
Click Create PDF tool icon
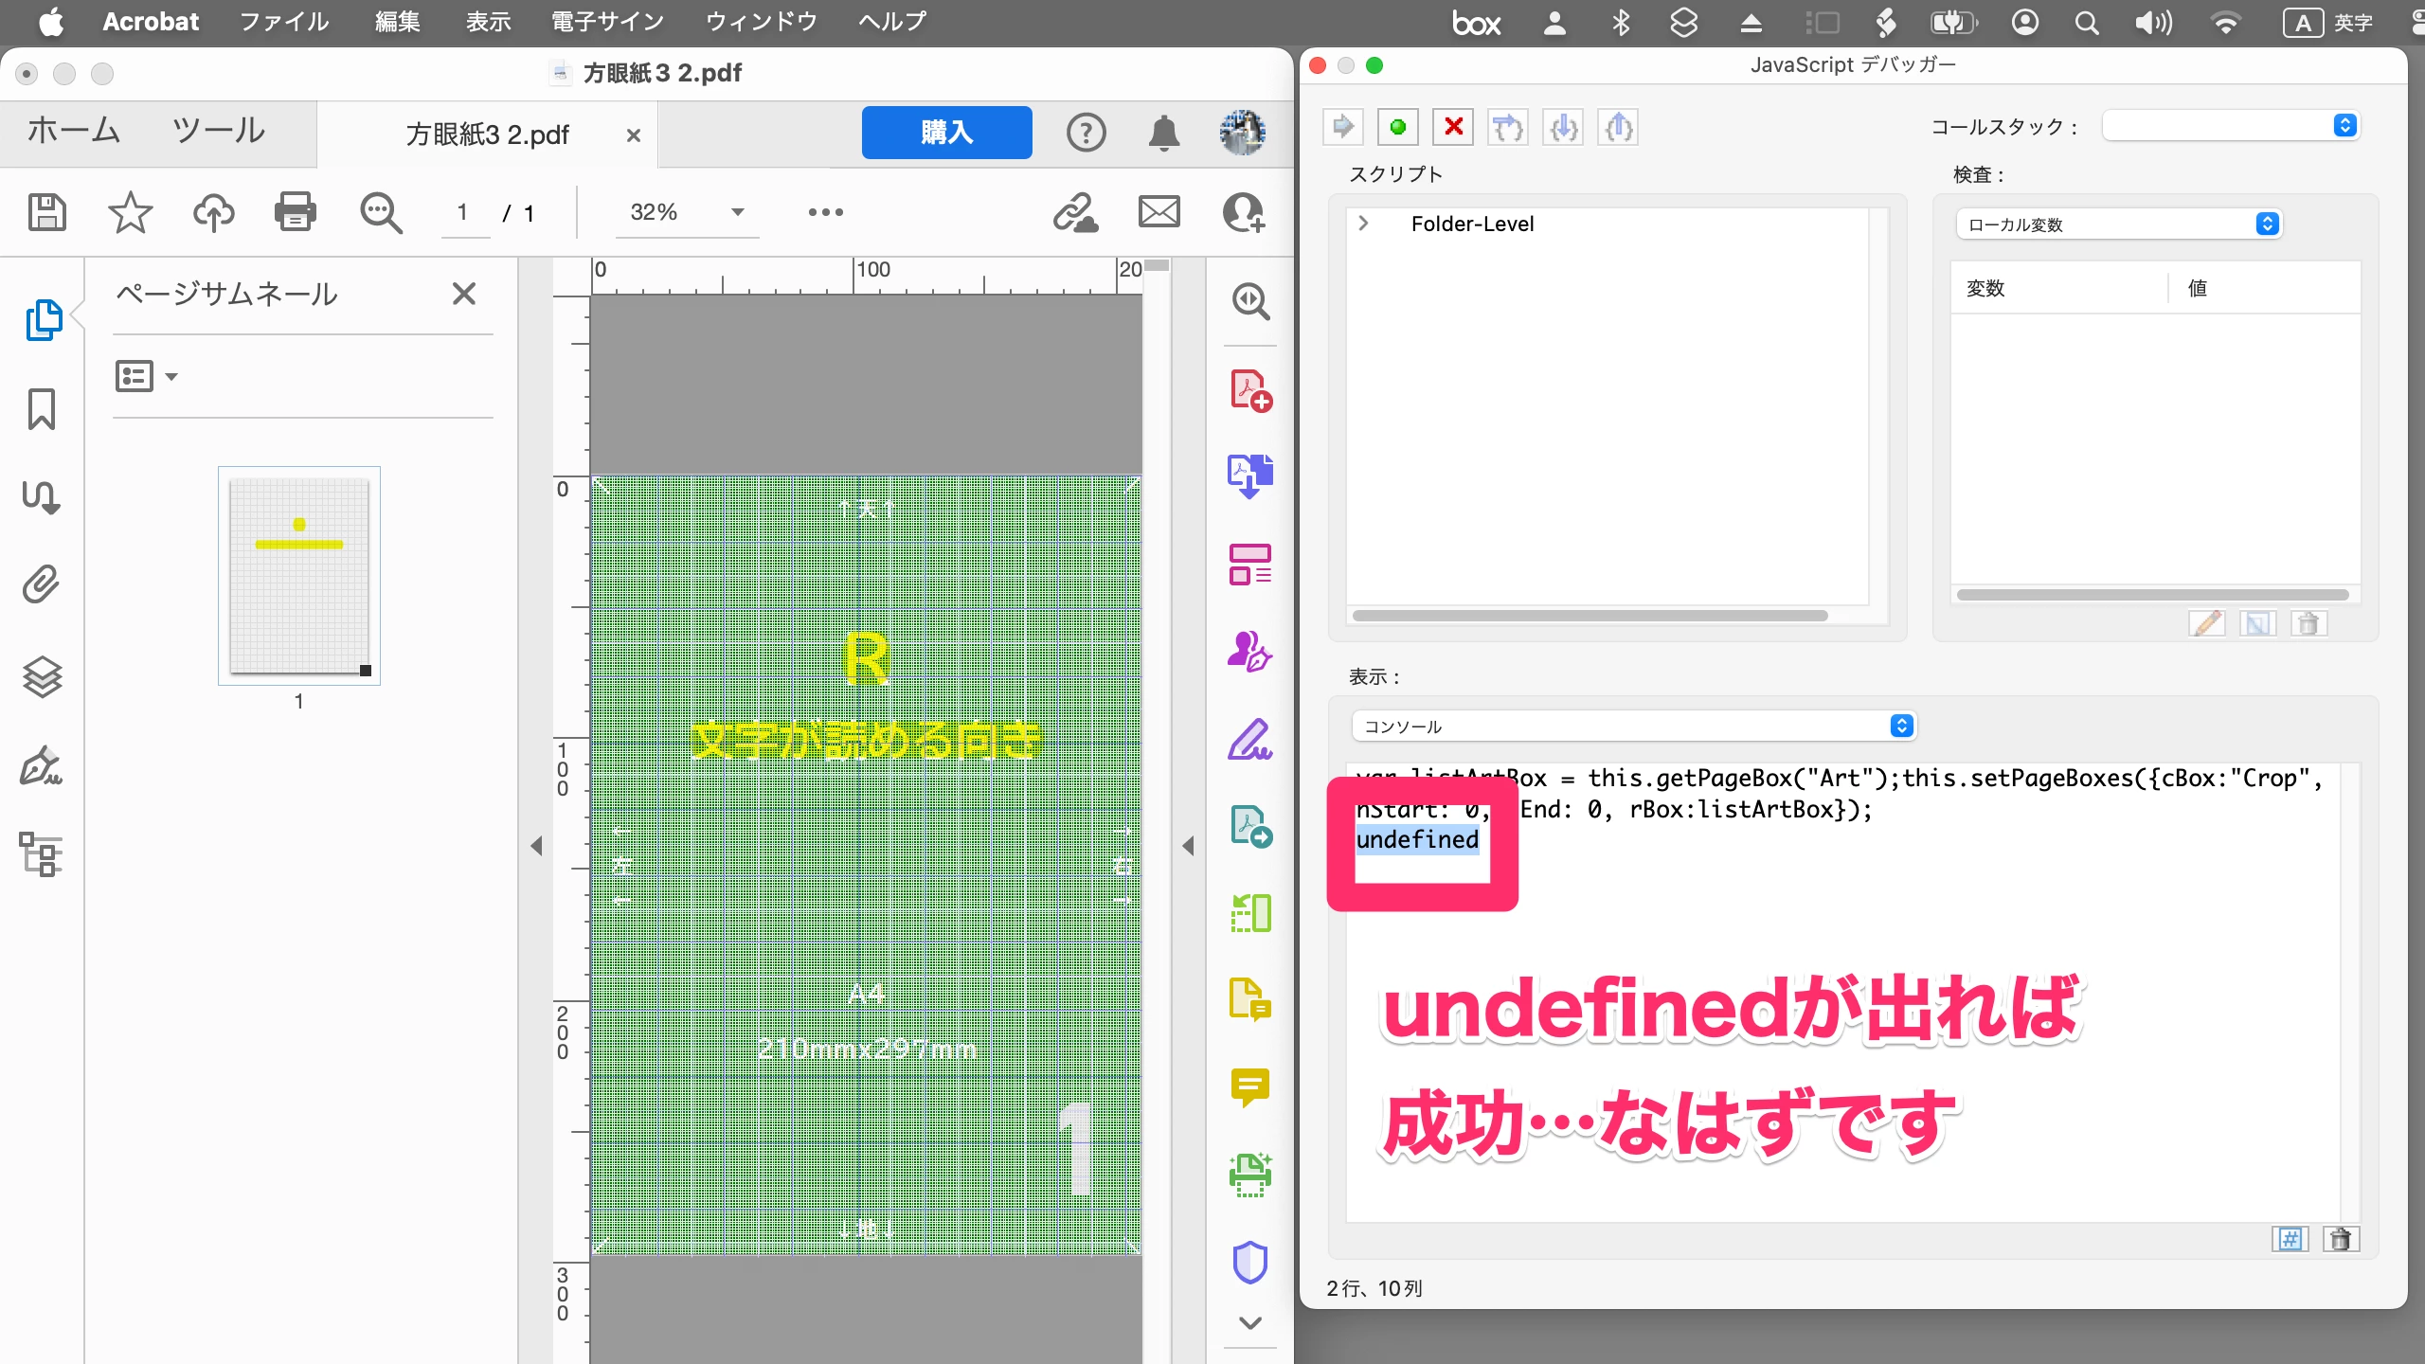[1250, 390]
